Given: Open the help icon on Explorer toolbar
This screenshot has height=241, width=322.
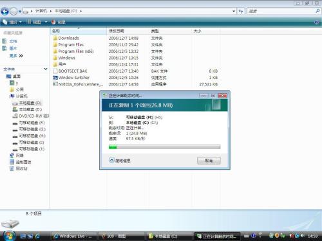Looking at the screenshot, I should point(316,22).
